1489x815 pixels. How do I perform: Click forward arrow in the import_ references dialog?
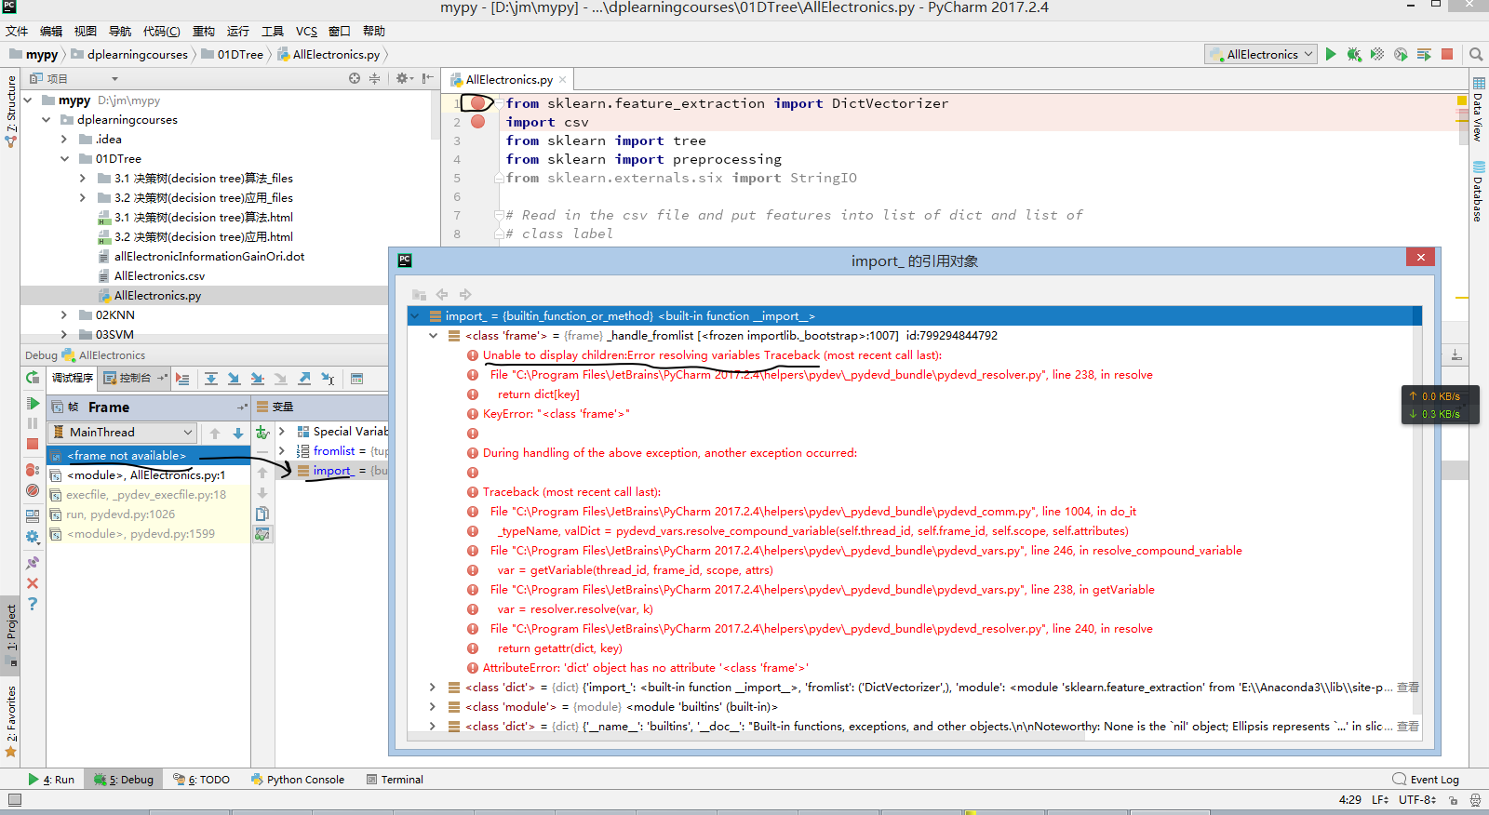tap(465, 294)
